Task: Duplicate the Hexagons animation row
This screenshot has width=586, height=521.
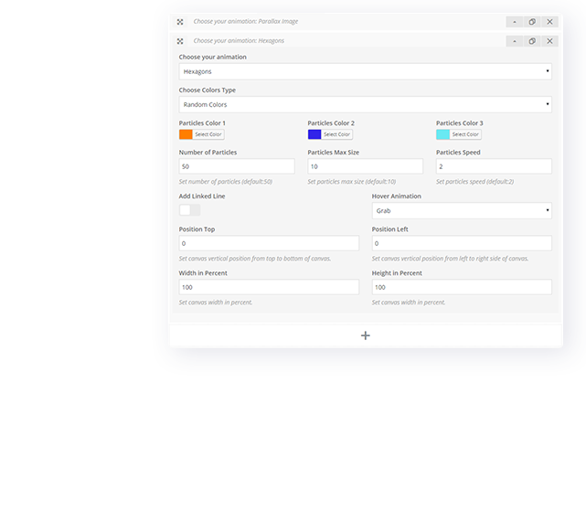Action: (x=532, y=41)
